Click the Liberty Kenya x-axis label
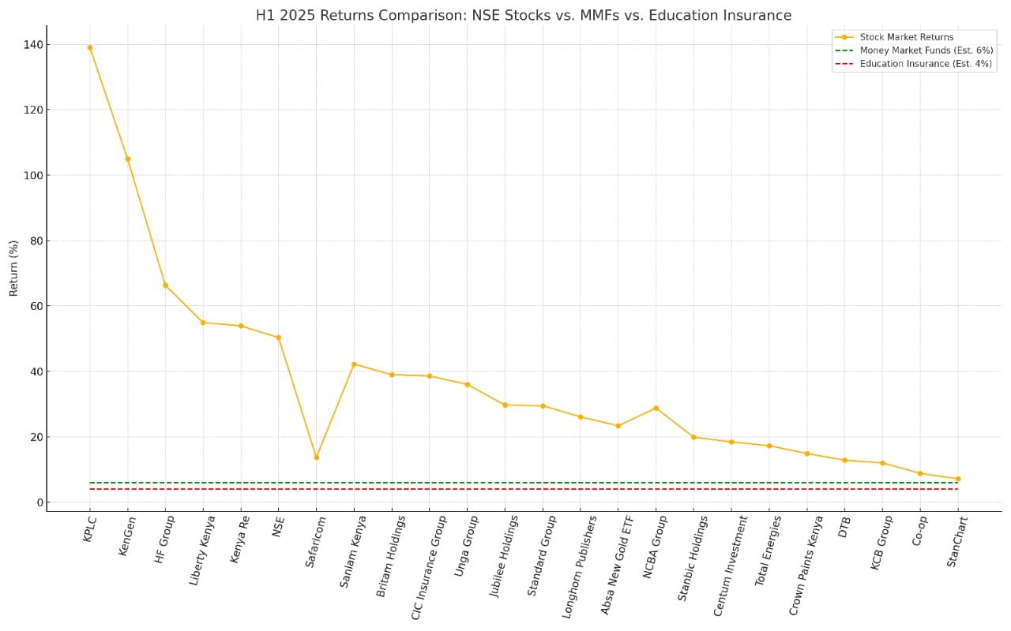 (201, 550)
